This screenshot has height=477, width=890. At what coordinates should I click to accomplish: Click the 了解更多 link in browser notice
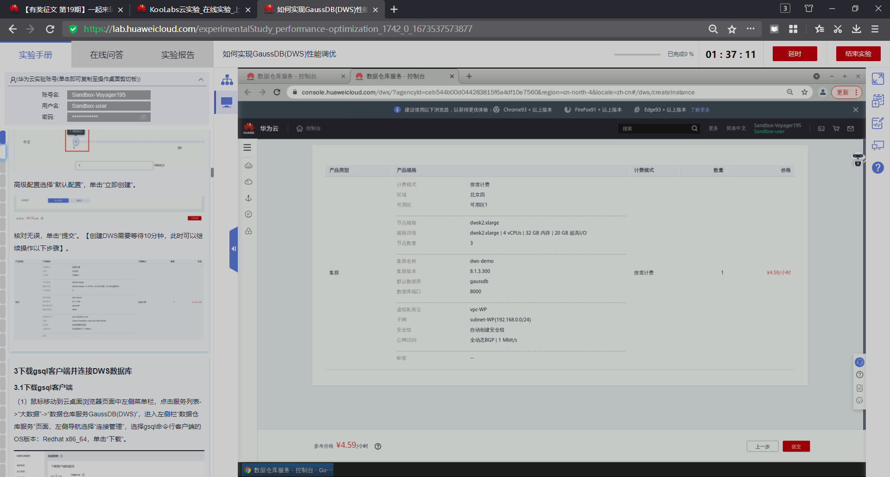[700, 110]
